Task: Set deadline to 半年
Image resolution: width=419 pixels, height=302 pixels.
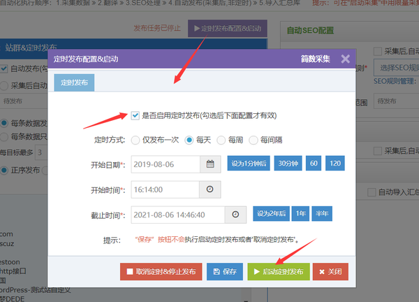Action: (322, 213)
